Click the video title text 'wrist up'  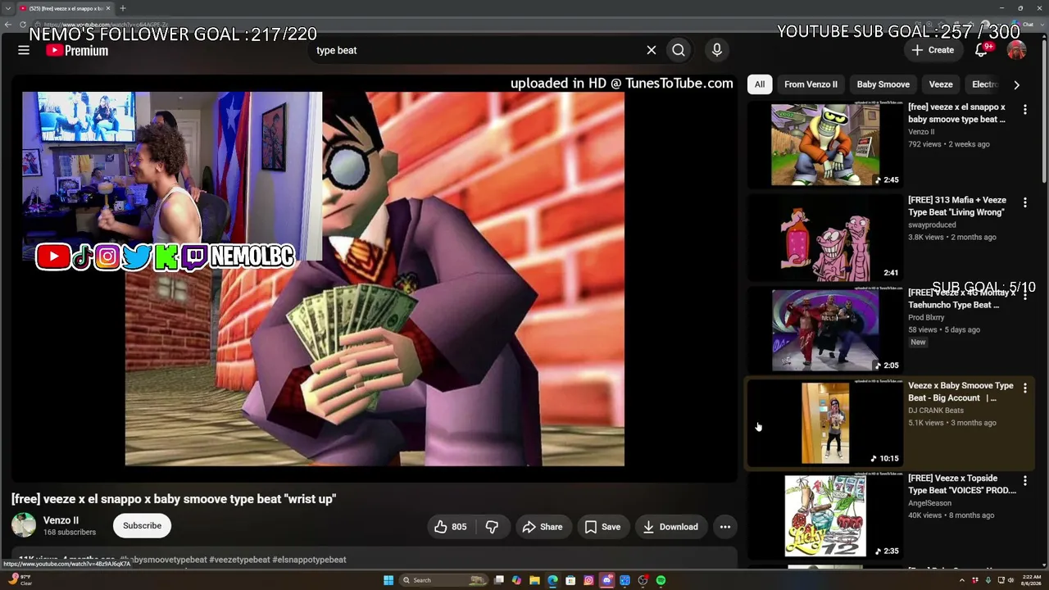311,498
